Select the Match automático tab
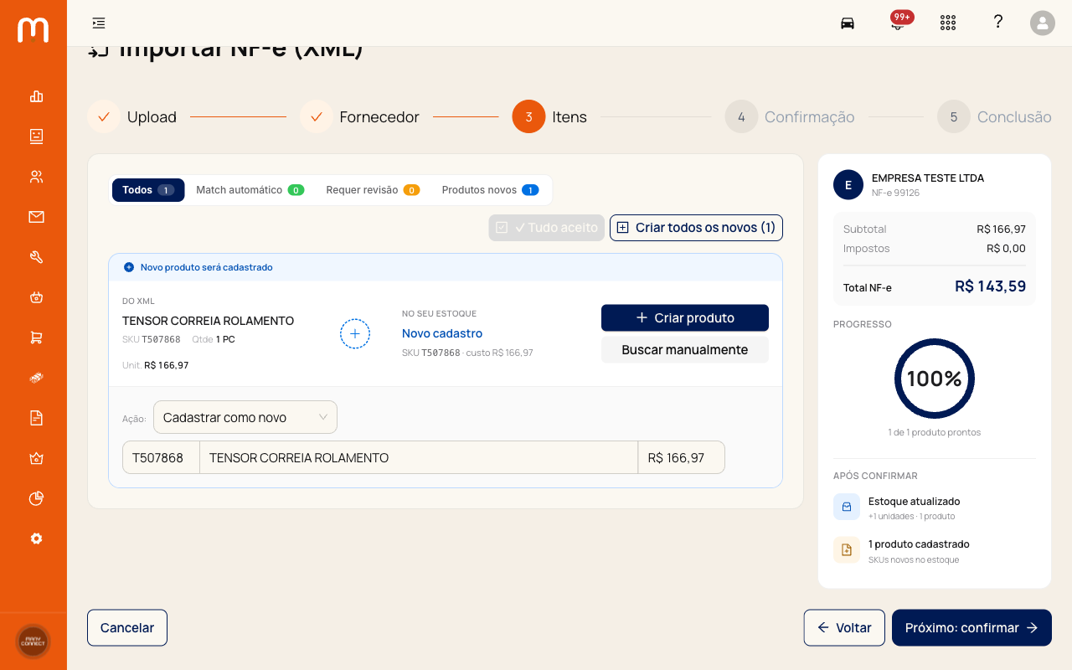1072x670 pixels. (250, 190)
